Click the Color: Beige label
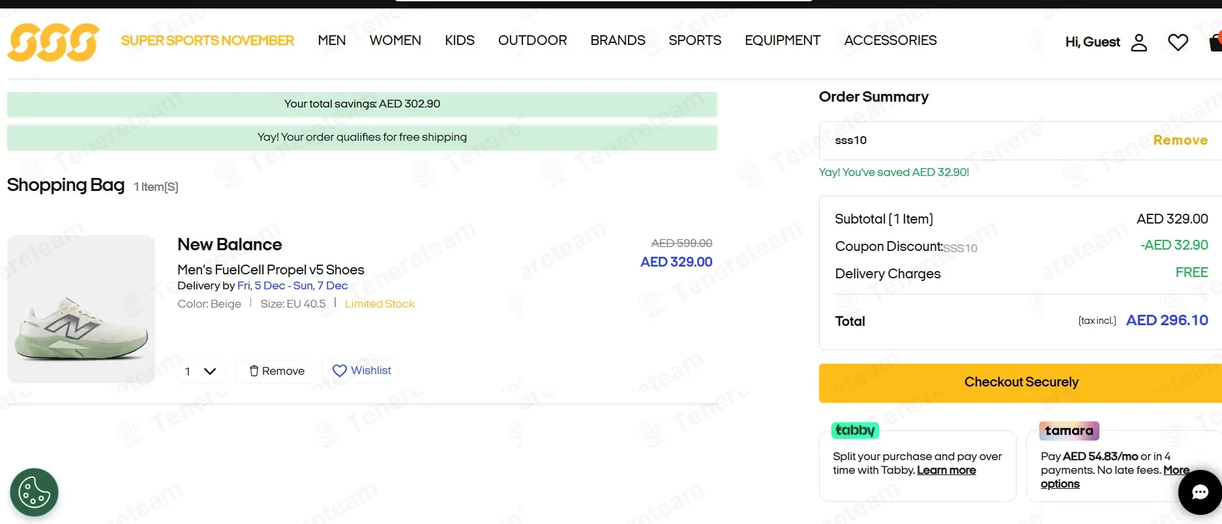This screenshot has height=524, width=1222. point(209,304)
